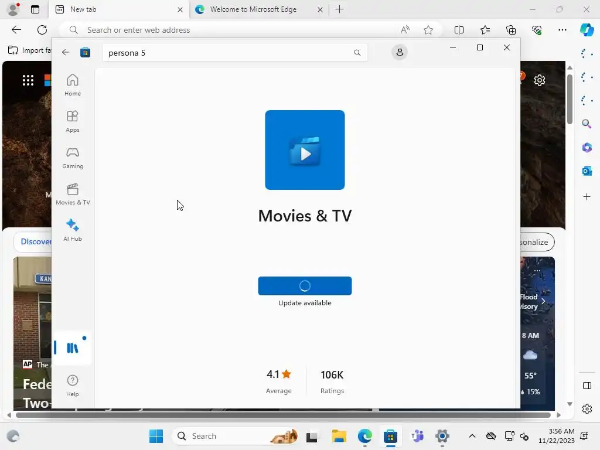The height and width of the screenshot is (450, 600).
Task: Open Edge Browser essentials heart icon
Action: (x=537, y=30)
